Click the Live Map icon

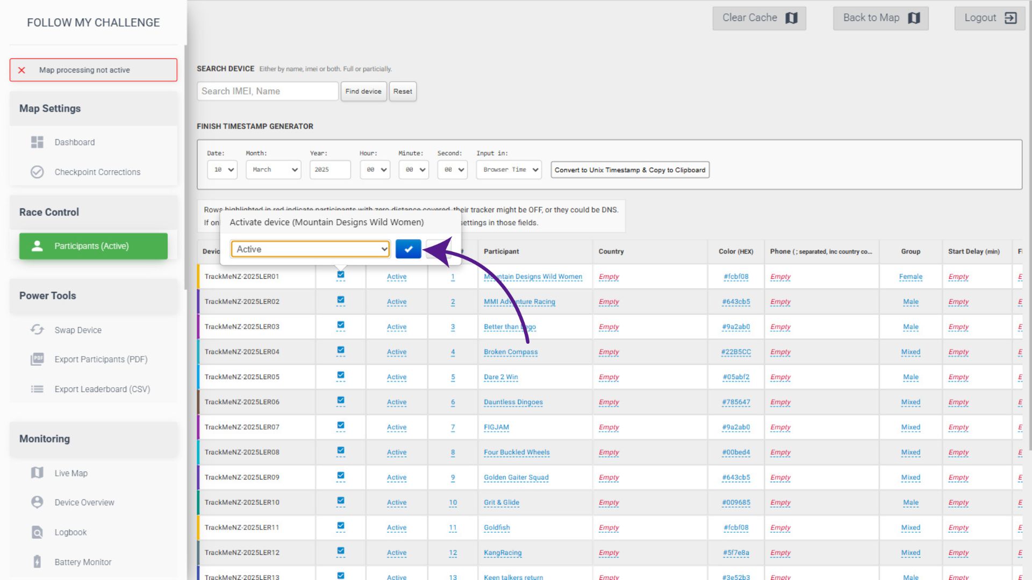click(x=37, y=473)
